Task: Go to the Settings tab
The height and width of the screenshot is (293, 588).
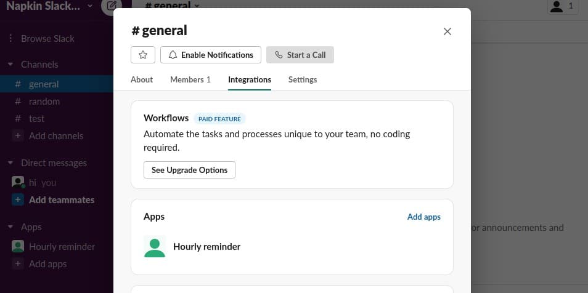Action: coord(303,79)
